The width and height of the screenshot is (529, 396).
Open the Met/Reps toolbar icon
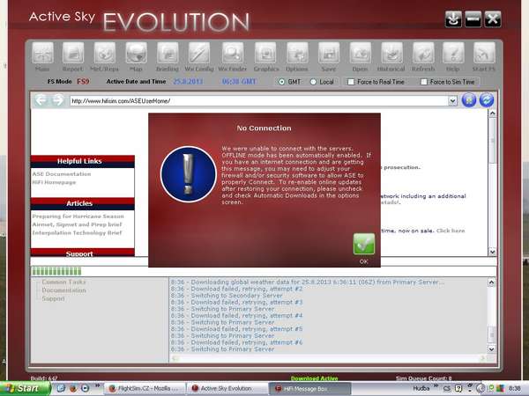pyautogui.click(x=104, y=53)
